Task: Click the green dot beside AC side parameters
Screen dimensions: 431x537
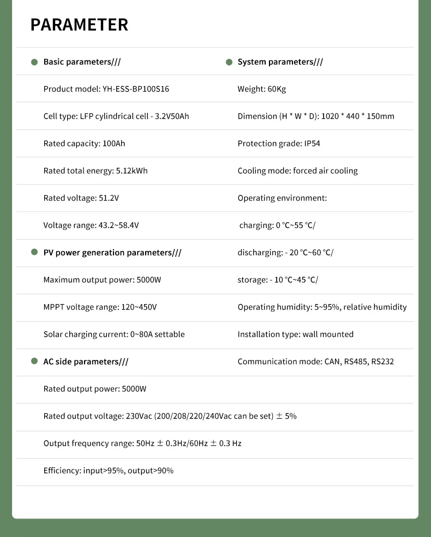Action: (34, 362)
